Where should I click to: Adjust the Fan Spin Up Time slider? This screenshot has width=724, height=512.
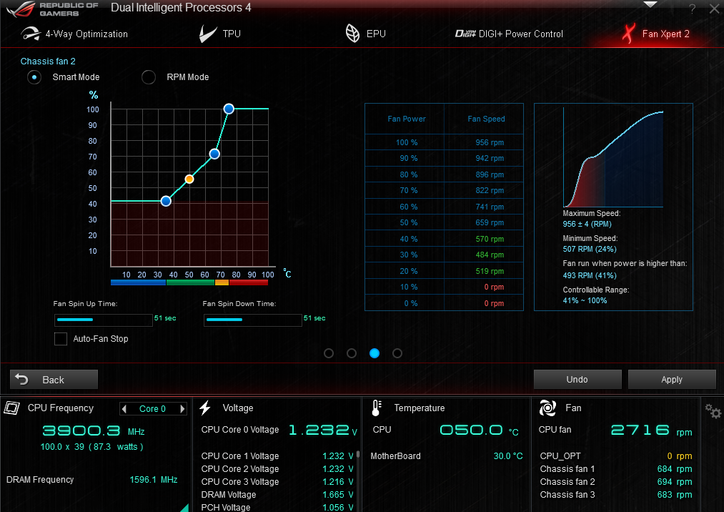click(x=104, y=320)
